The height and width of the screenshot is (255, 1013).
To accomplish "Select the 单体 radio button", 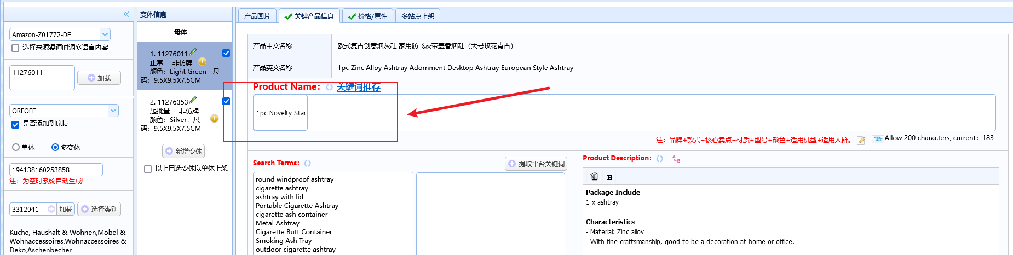I will (16, 147).
